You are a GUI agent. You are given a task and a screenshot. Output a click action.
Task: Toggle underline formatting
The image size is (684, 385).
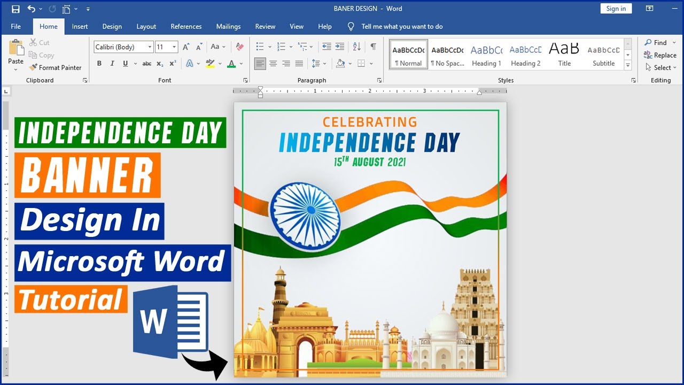(126, 64)
